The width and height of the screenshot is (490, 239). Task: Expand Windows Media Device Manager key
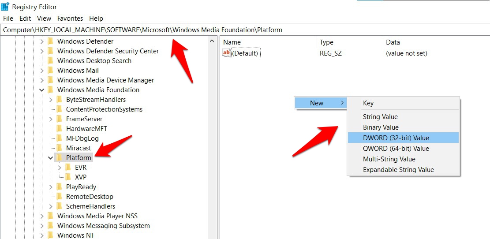tap(42, 80)
